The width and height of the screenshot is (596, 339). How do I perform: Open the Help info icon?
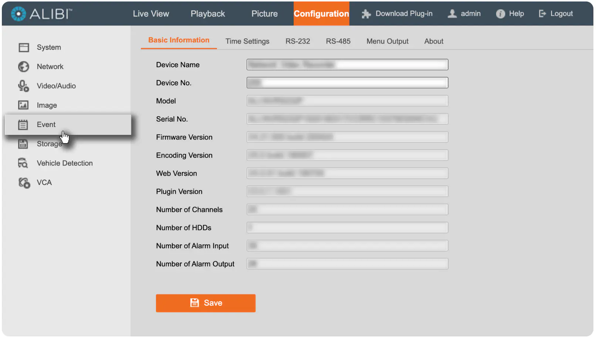pos(500,14)
